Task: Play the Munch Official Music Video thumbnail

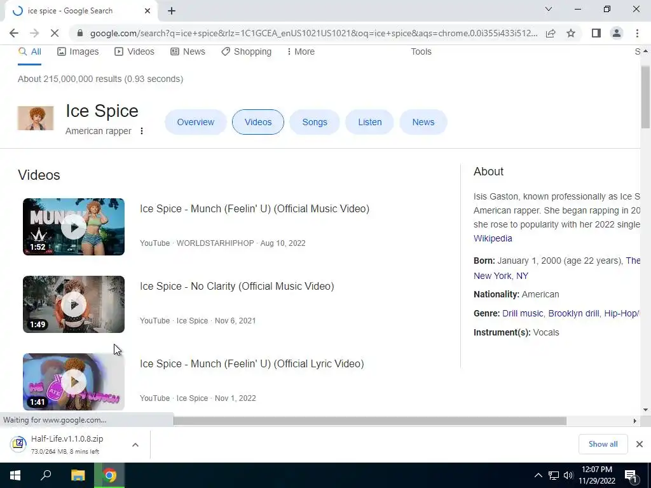Action: (x=74, y=227)
